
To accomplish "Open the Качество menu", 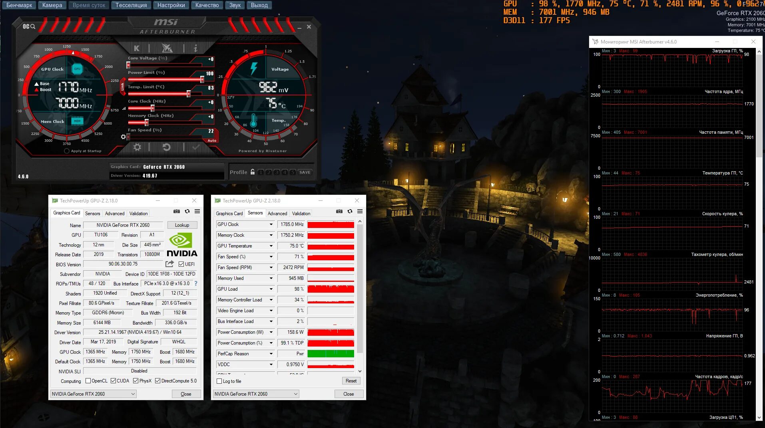I will click(207, 5).
